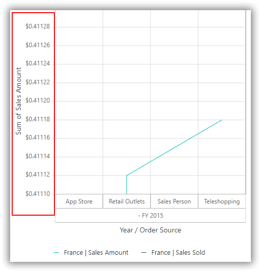
Task: Click the $0.41110 axis label
Action: (38, 193)
